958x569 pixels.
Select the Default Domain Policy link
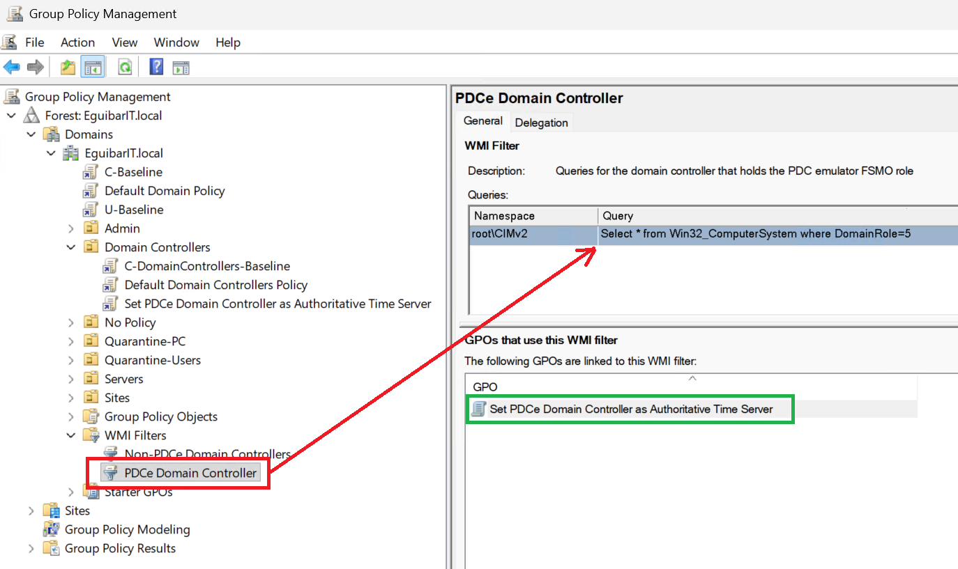pos(165,191)
